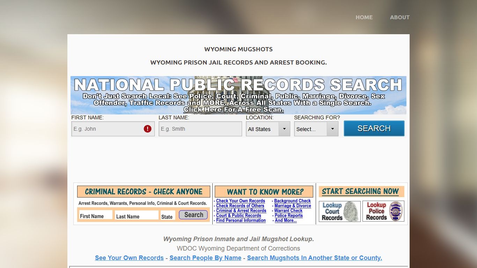The height and width of the screenshot is (268, 477).
Task: Open Criminal & Arrest Records link
Action: click(241, 211)
